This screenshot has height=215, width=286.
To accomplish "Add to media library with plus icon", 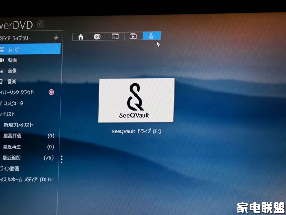I will pos(56,38).
